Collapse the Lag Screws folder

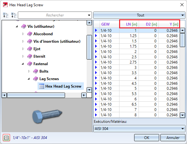click(29, 79)
